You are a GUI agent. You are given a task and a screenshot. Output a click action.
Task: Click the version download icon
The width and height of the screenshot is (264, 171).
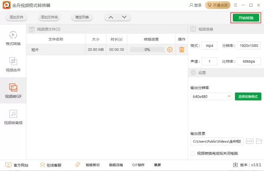[x=235, y=165]
